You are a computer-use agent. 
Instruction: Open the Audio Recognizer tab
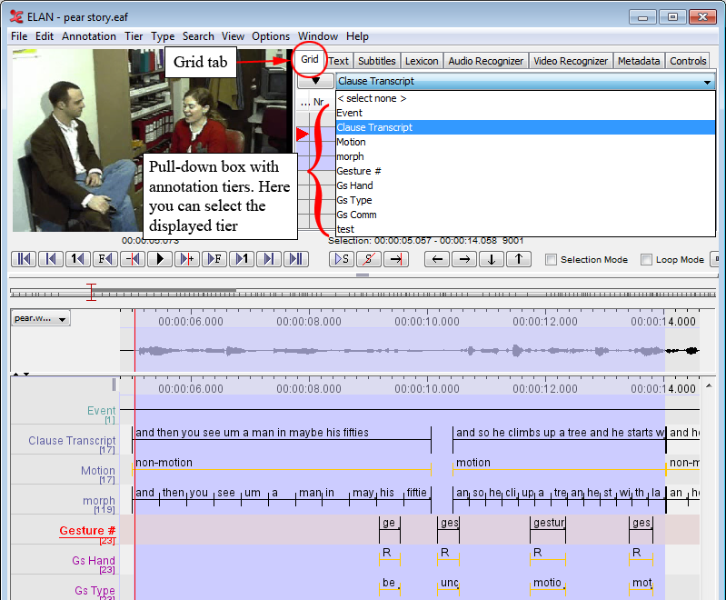point(485,61)
